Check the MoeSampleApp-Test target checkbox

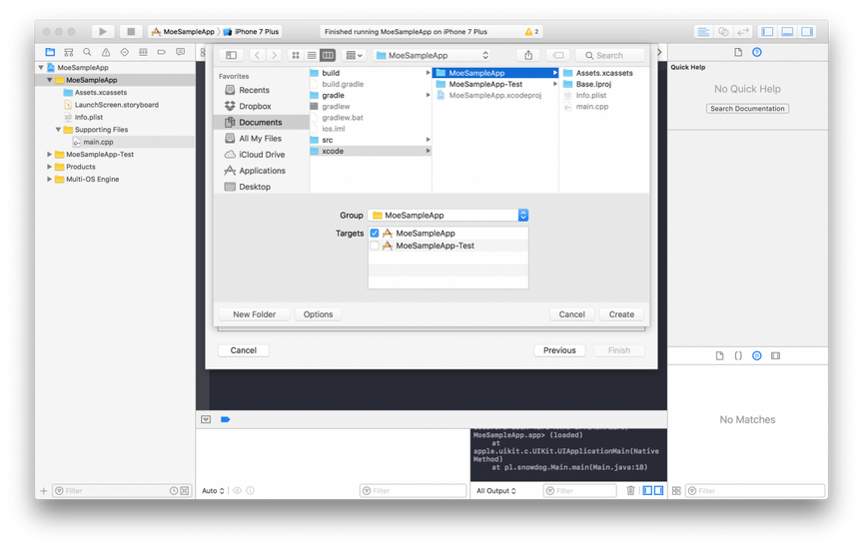(x=375, y=246)
